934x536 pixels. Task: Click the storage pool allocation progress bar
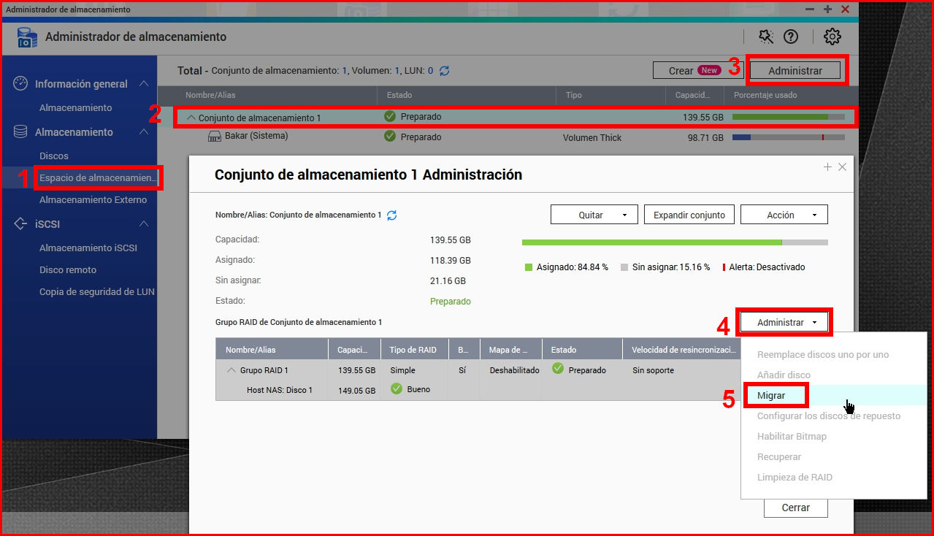point(674,242)
